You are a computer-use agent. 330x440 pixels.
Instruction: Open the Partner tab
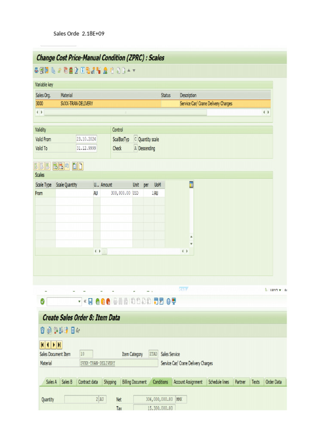tap(240, 382)
